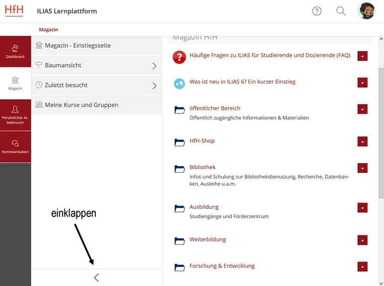Screen dimensions: 384x286
Task: Select Magazin in the main sidebar
Action: click(x=15, y=84)
